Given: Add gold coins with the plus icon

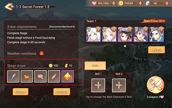Looking at the screenshot, I should pyautogui.click(x=140, y=3).
